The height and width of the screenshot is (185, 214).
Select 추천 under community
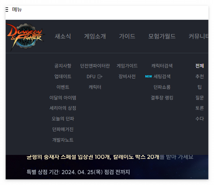[x=200, y=76]
